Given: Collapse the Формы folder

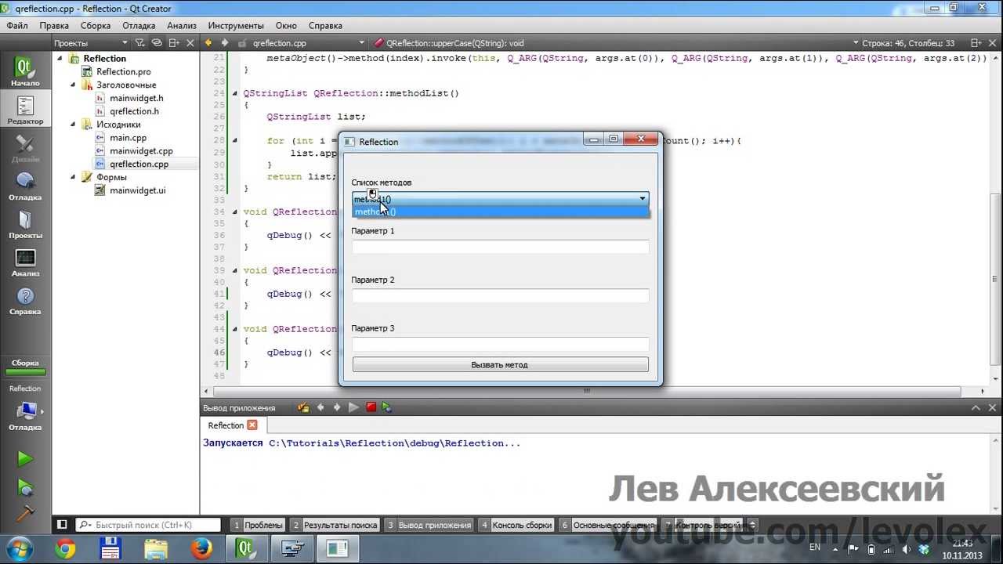Looking at the screenshot, I should (x=72, y=177).
